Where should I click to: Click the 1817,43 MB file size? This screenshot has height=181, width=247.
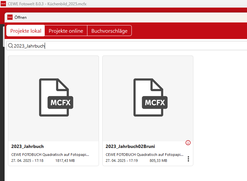[x=65, y=161]
